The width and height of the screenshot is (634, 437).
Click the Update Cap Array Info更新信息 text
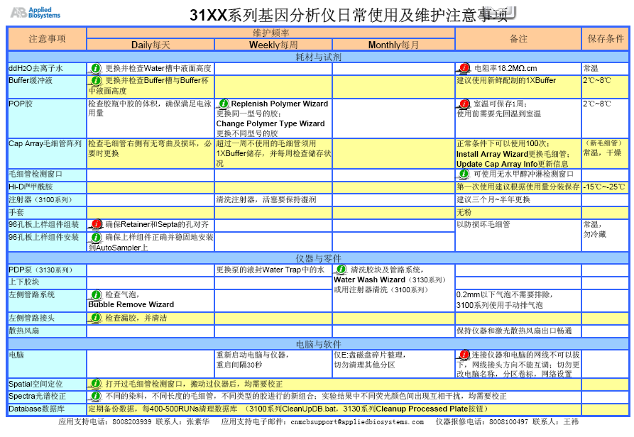pos(513,164)
